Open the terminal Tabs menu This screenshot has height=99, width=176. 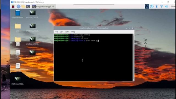[67, 32]
